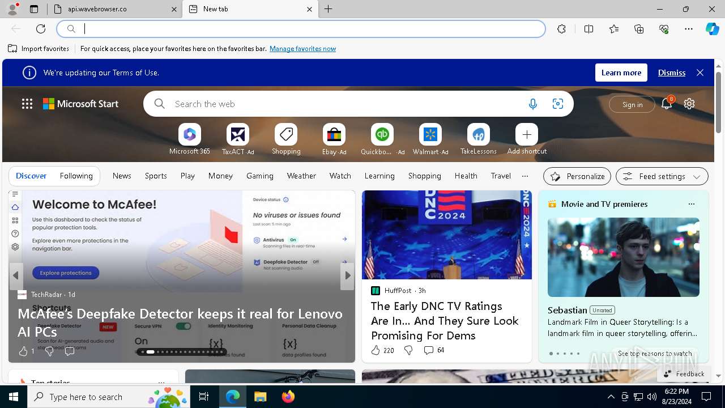The width and height of the screenshot is (725, 408).
Task: Open Manage favorites now link
Action: 302,49
